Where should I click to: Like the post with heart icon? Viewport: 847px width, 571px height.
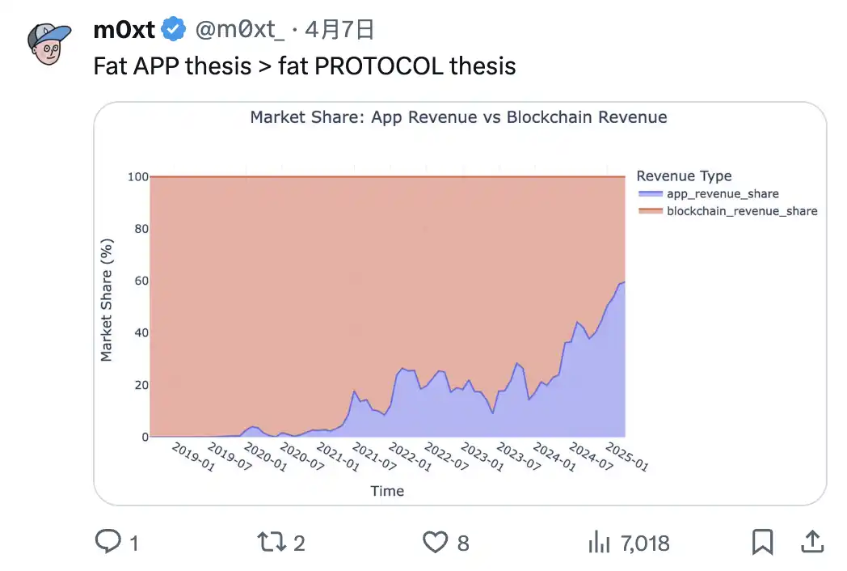click(436, 542)
